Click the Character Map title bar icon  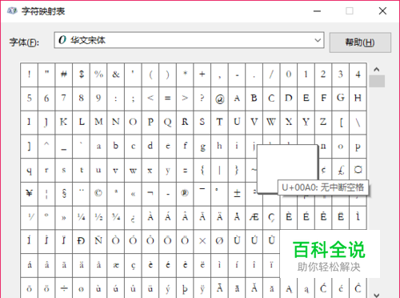click(12, 11)
